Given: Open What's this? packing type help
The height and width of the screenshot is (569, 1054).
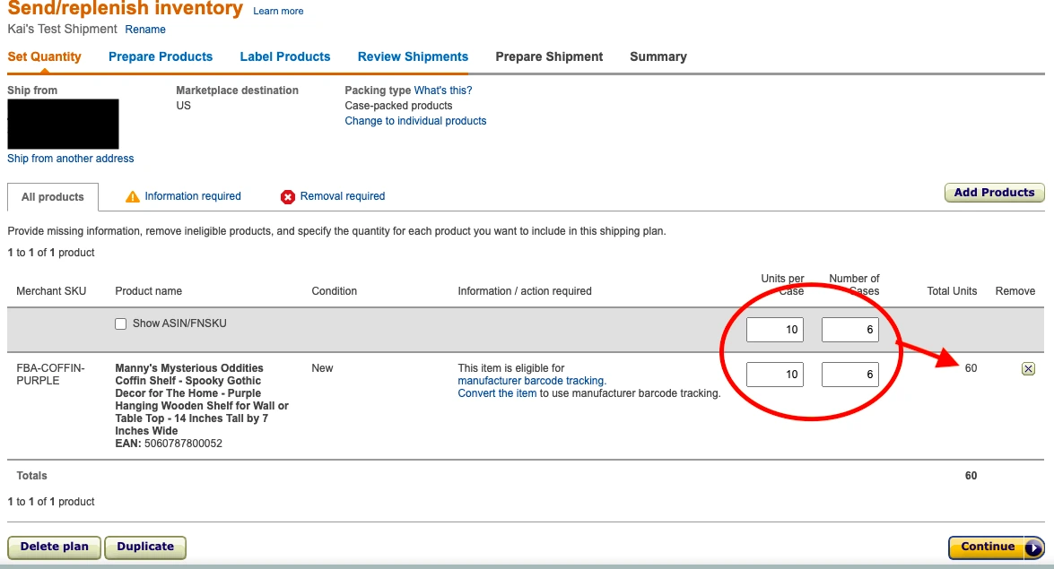Looking at the screenshot, I should click(443, 90).
